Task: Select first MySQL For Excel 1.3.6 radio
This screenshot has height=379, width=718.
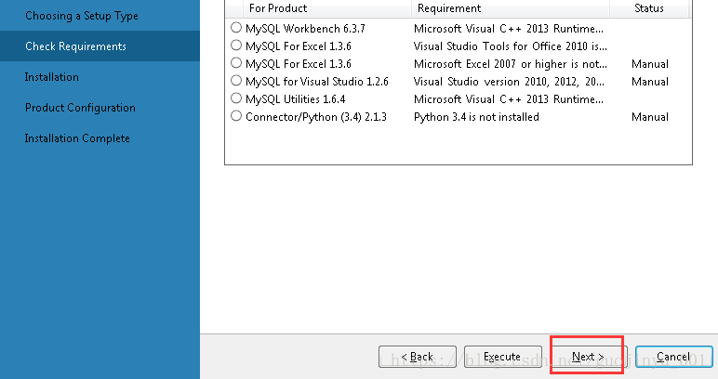Action: 236,46
